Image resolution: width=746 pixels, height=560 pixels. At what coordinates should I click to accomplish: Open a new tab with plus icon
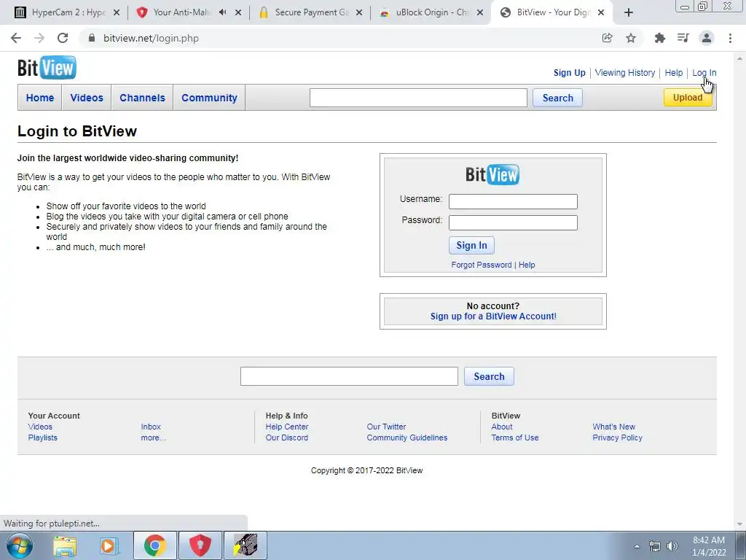629,12
